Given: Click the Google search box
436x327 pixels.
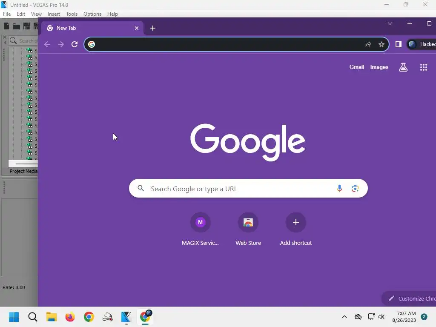Looking at the screenshot, I should click(x=248, y=189).
